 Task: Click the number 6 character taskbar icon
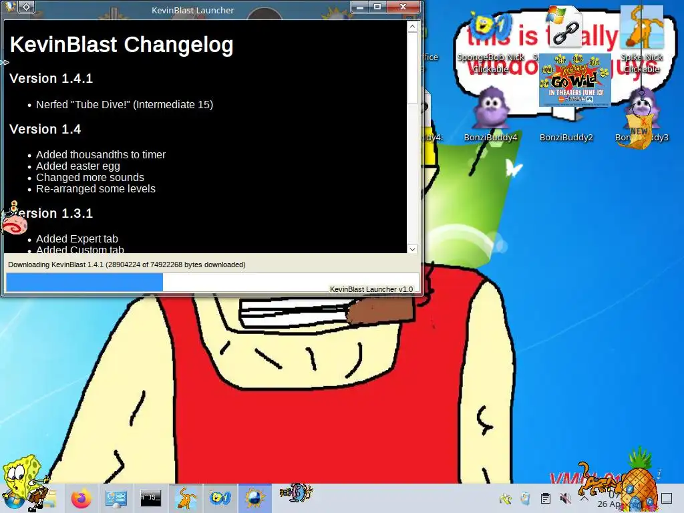(x=296, y=492)
